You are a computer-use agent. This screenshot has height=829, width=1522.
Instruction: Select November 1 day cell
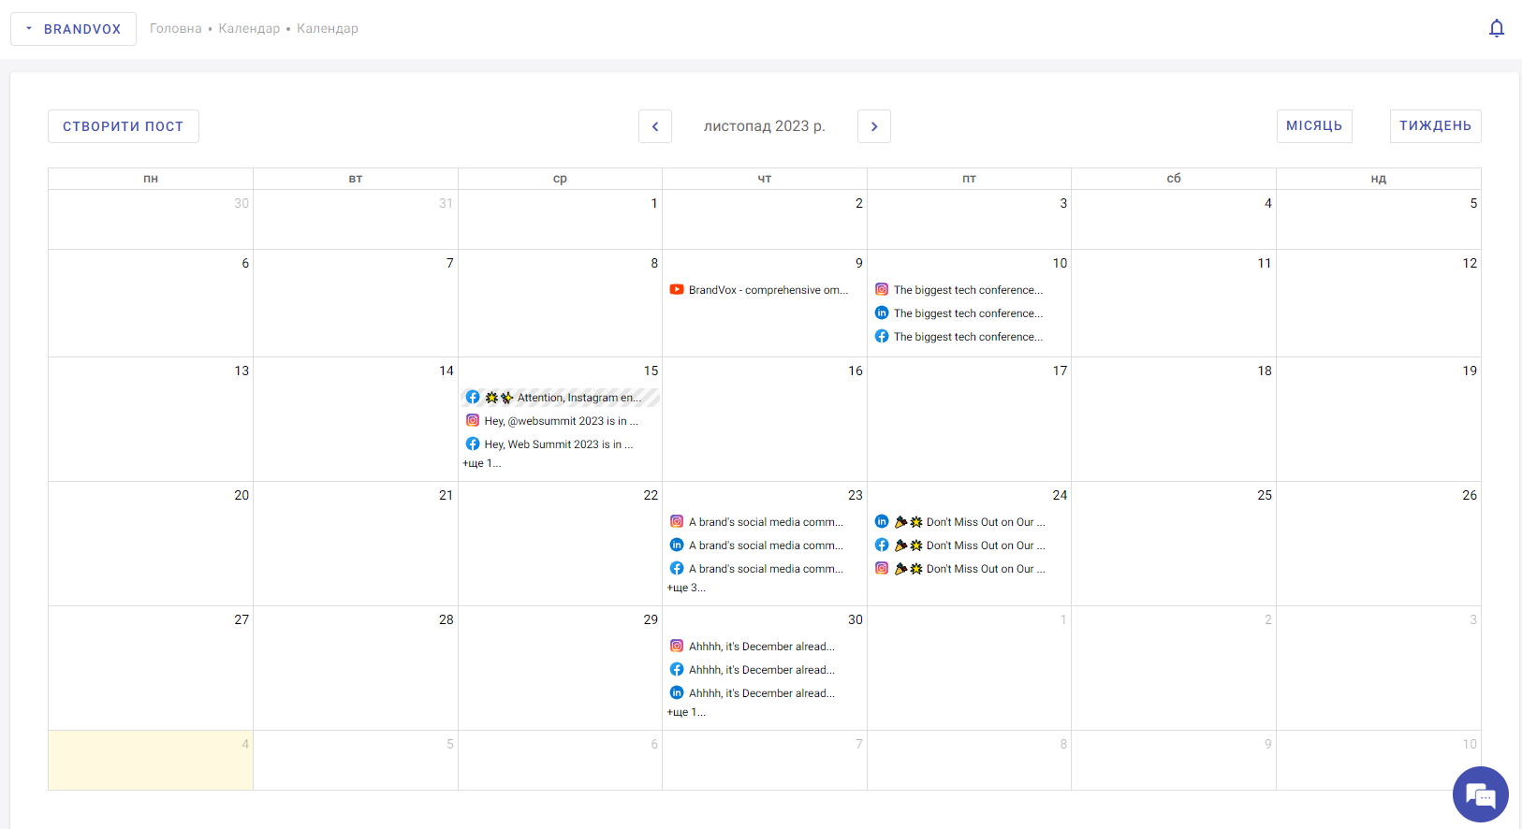(x=560, y=220)
